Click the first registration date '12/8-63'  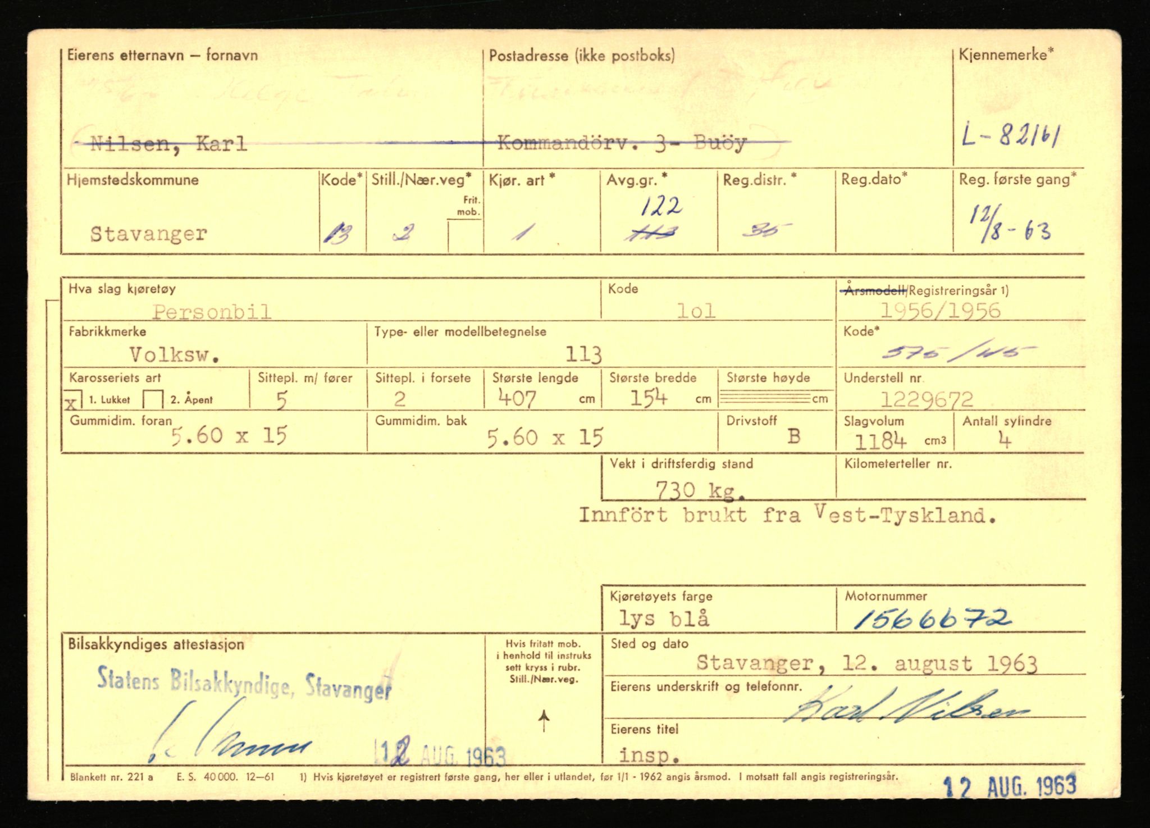1010,225
